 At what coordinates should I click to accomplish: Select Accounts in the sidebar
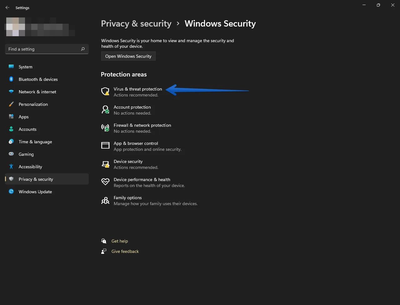[47, 129]
